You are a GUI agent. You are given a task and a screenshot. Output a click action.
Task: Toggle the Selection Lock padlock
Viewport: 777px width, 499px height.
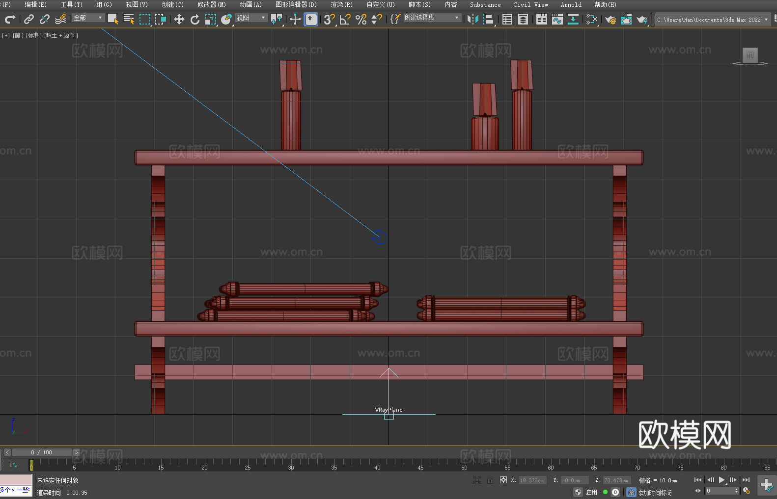[490, 480]
